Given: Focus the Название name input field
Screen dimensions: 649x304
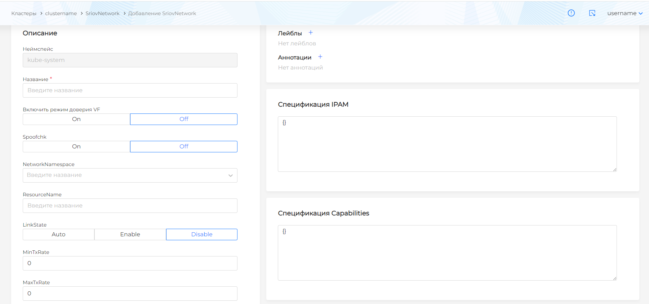Looking at the screenshot, I should click(130, 90).
